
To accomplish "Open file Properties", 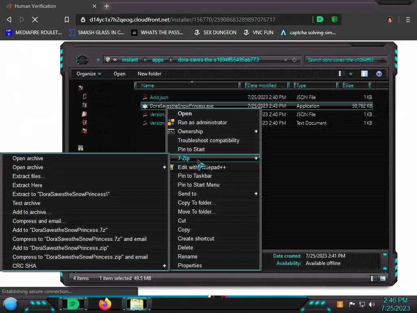I will point(190,265).
